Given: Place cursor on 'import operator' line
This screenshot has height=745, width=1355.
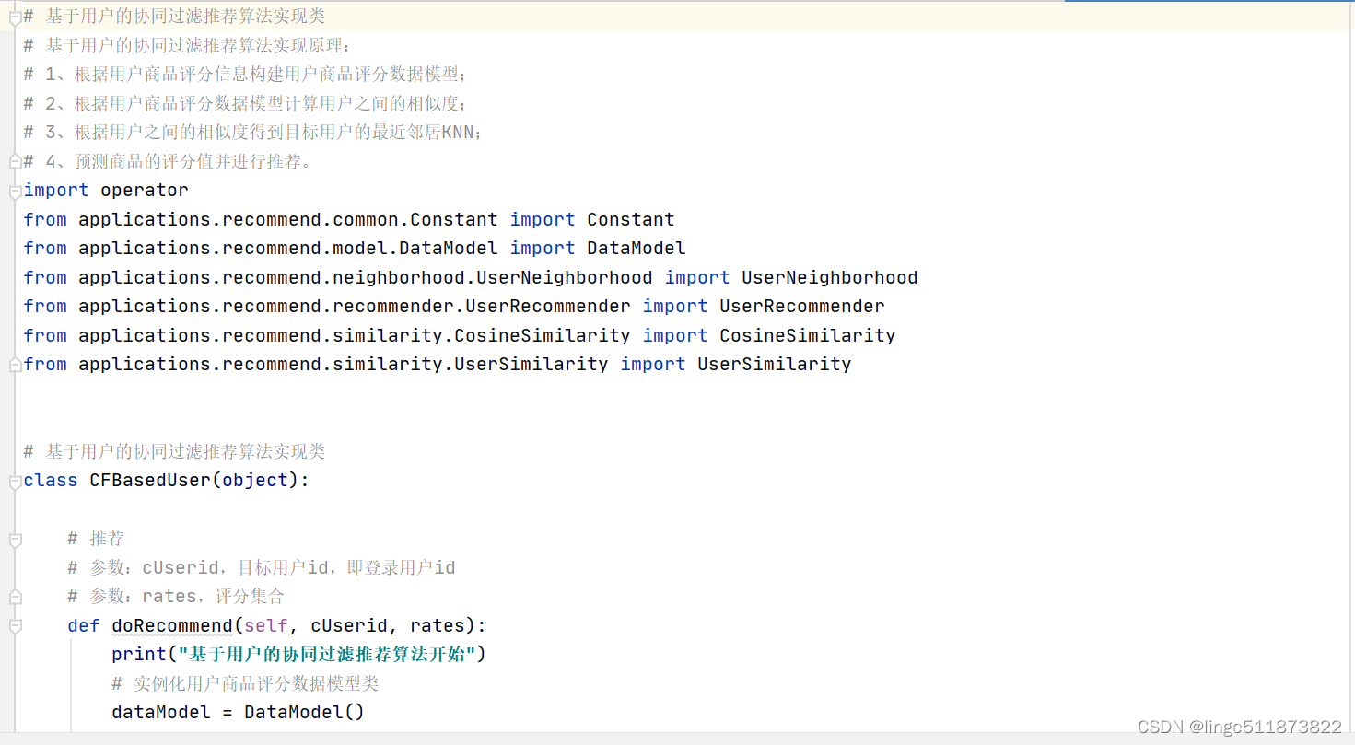Looking at the screenshot, I should point(106,191).
